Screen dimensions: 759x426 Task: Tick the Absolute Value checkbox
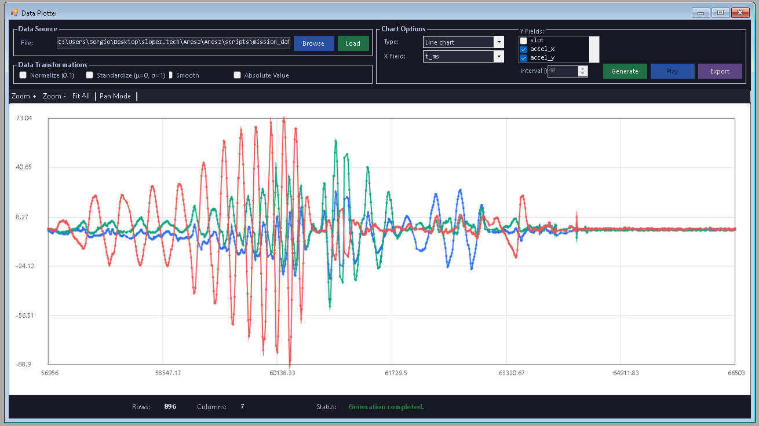coord(238,75)
